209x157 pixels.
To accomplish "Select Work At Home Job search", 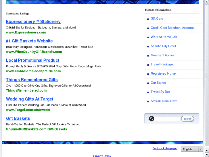I will point(164,37).
